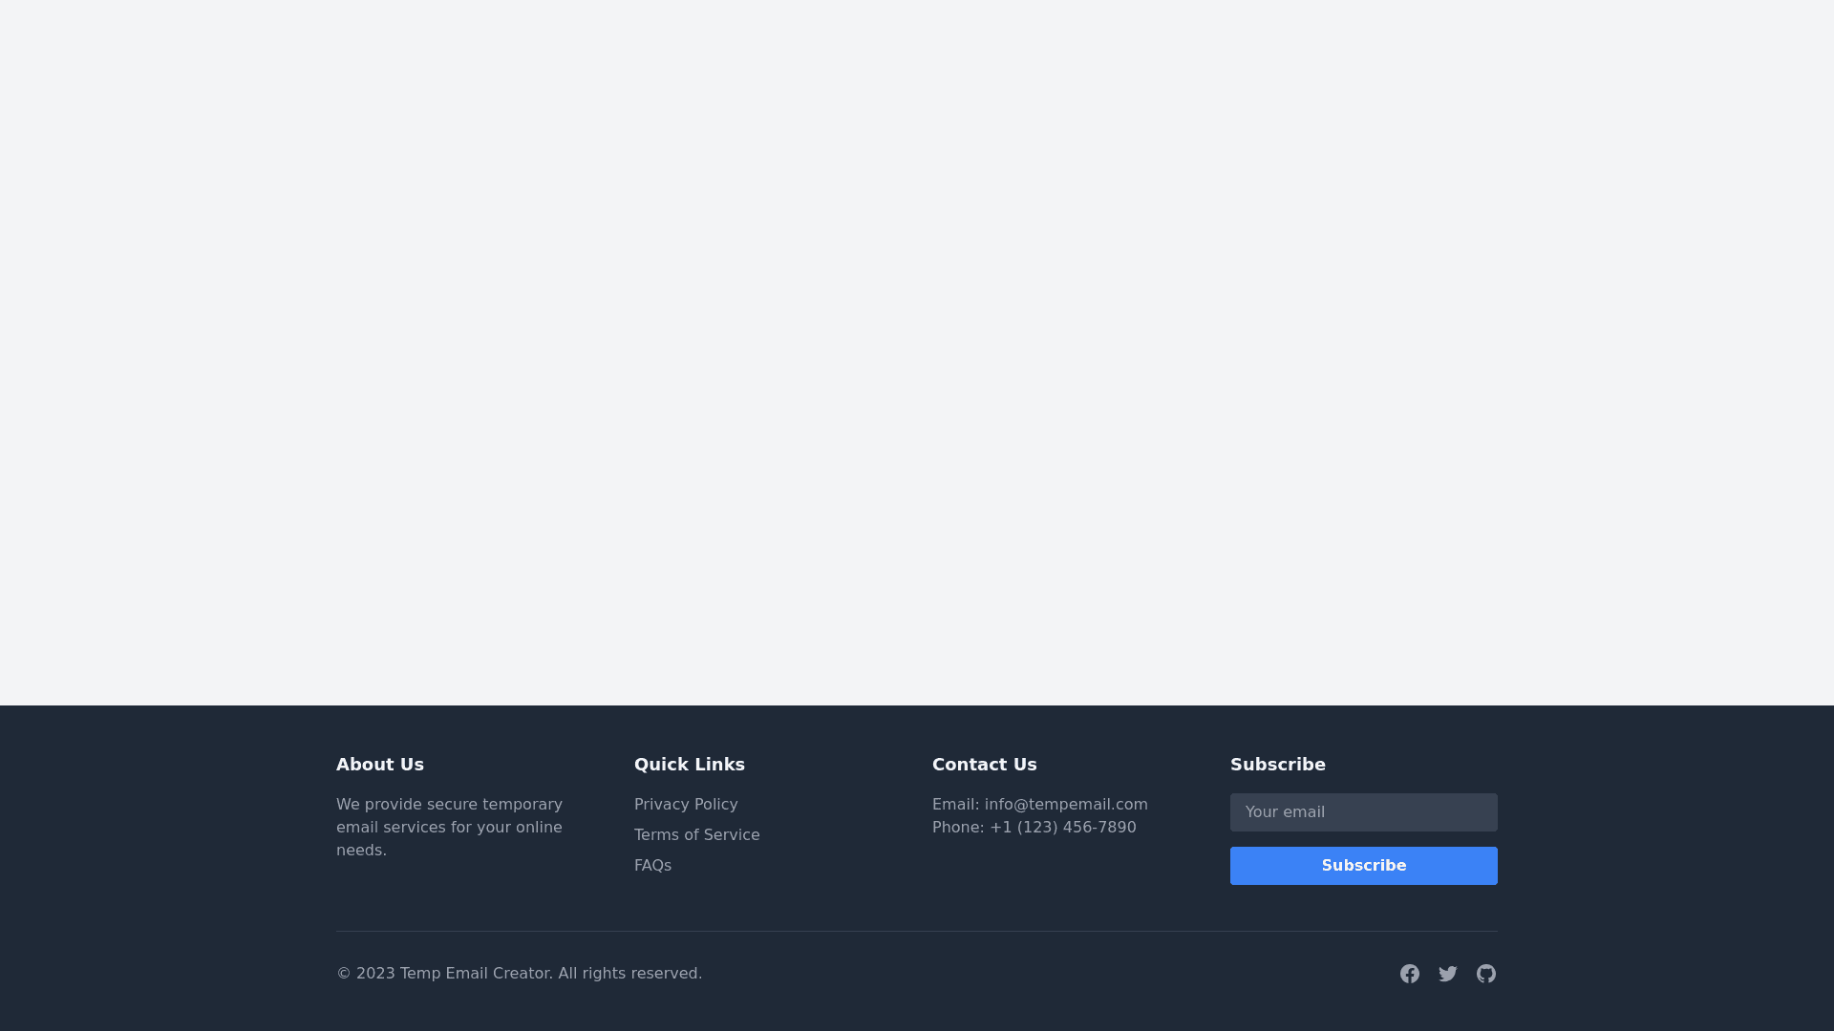Viewport: 1834px width, 1031px height.
Task: Open the FAQs link
Action: 652,866
